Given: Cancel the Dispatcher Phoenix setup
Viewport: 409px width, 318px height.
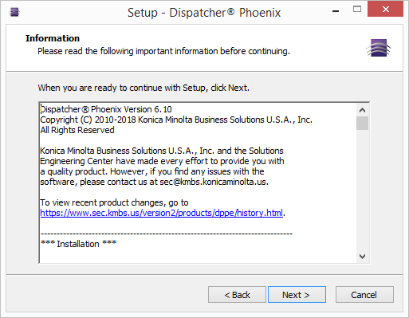Looking at the screenshot, I should tap(364, 295).
